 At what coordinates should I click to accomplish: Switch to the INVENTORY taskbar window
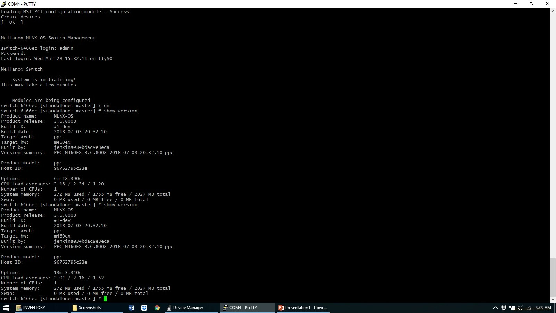(42, 308)
